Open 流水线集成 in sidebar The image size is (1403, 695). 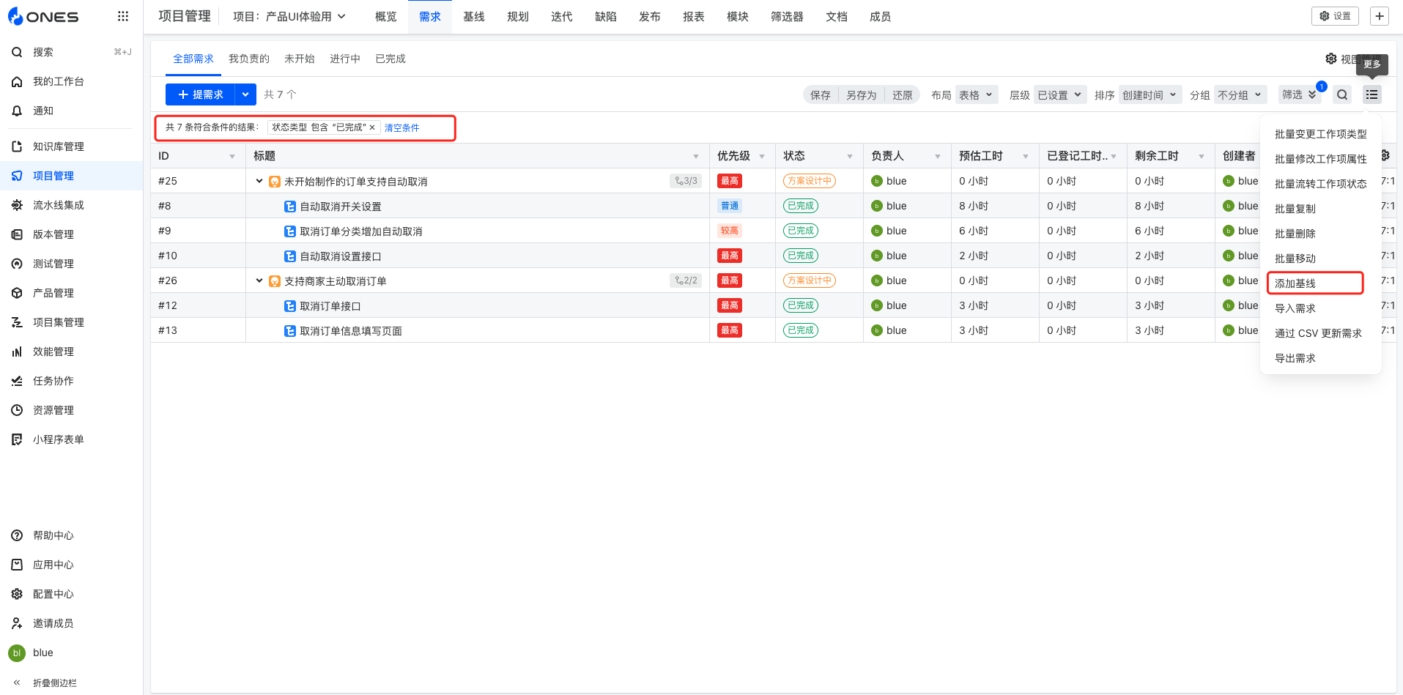click(59, 205)
